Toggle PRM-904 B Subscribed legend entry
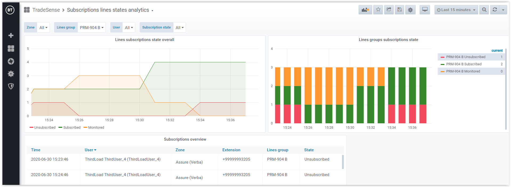This screenshot has height=187, width=511. click(464, 64)
